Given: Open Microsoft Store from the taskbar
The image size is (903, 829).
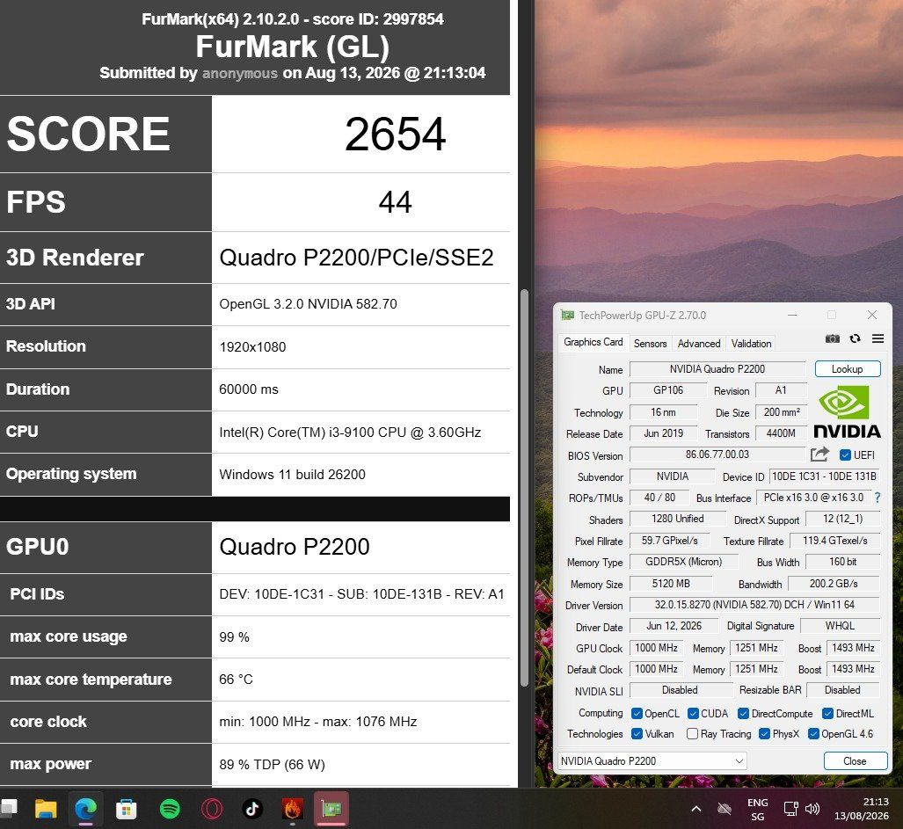Looking at the screenshot, I should coord(126,809).
